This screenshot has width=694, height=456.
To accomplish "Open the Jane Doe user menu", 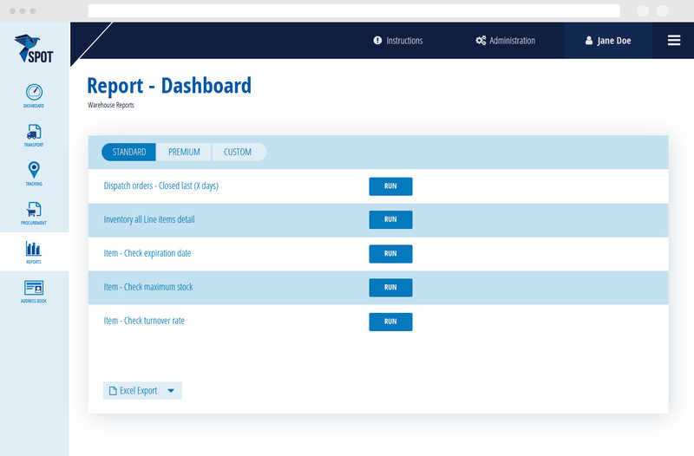I will [x=608, y=41].
